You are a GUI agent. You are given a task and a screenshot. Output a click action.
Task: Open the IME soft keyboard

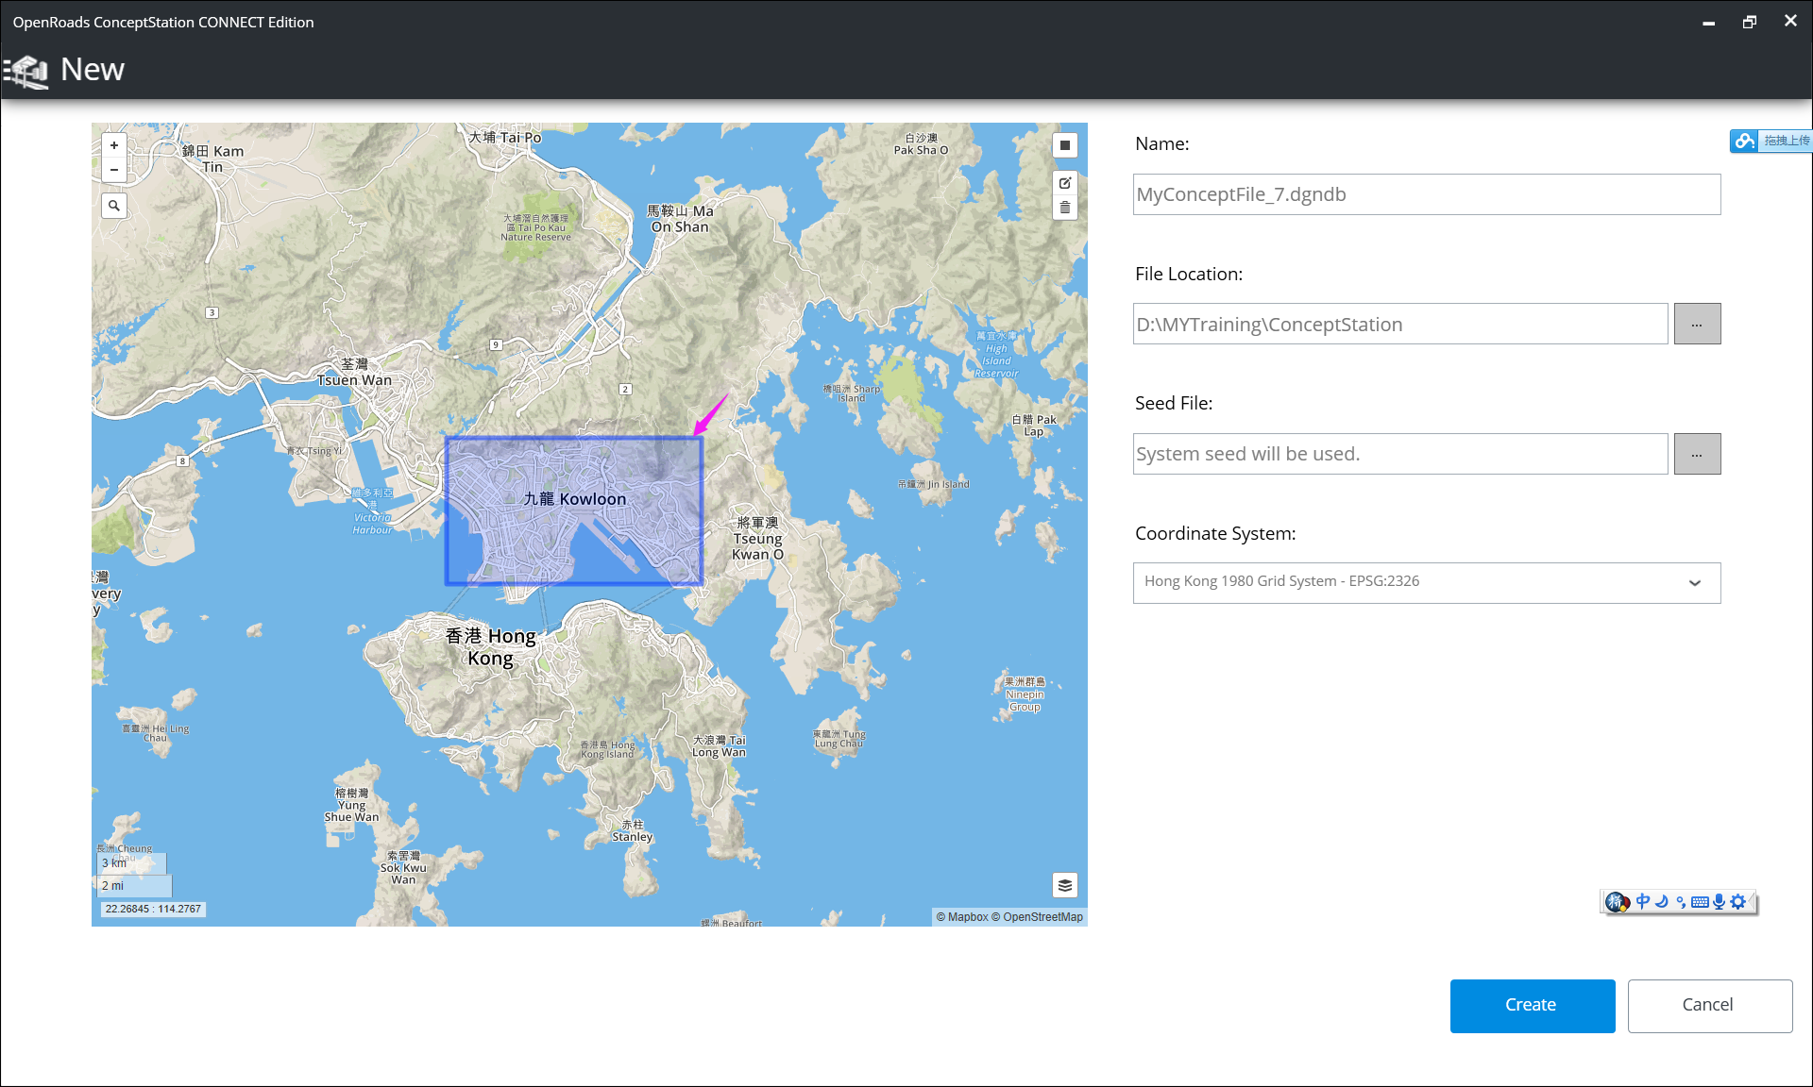pyautogui.click(x=1700, y=902)
